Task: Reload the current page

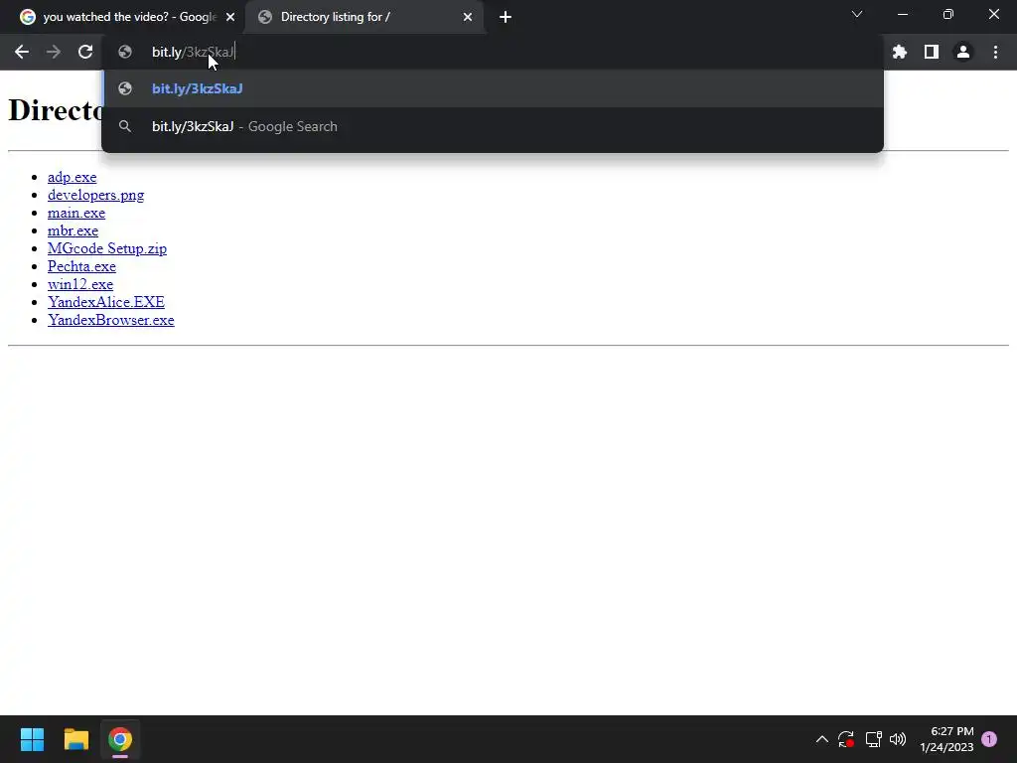Action: (x=85, y=52)
